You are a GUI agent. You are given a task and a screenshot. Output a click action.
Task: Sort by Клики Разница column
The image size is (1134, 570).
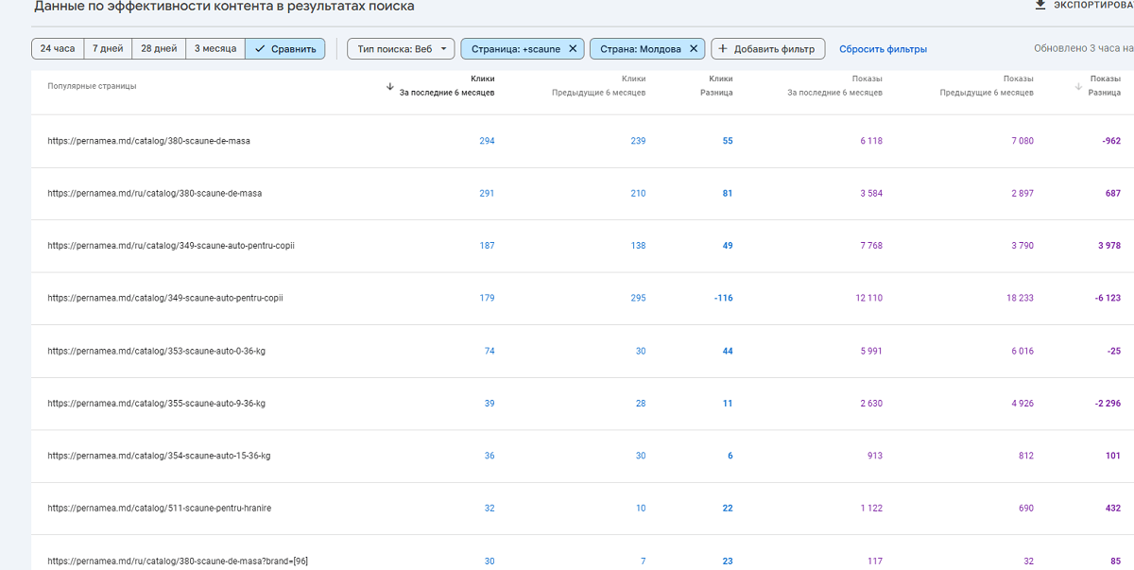(x=716, y=85)
